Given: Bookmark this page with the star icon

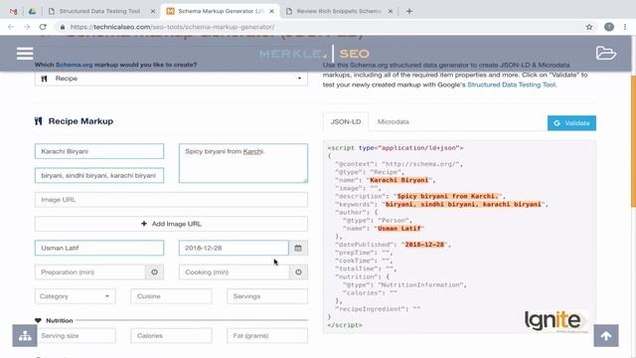Looking at the screenshot, I should (x=589, y=27).
